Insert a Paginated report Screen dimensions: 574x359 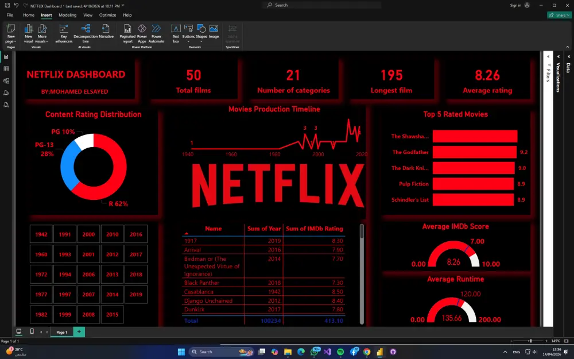127,34
